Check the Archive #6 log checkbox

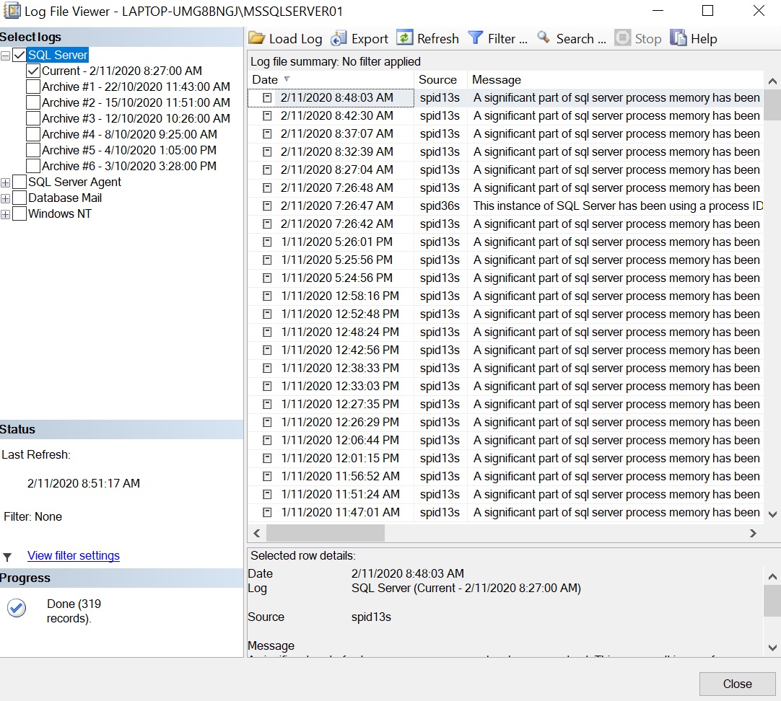click(x=33, y=166)
